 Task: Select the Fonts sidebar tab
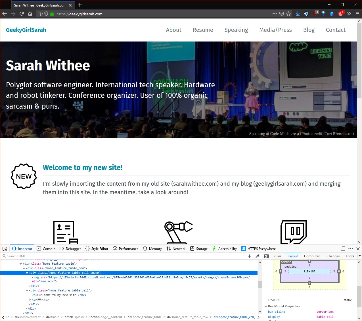point(350,256)
